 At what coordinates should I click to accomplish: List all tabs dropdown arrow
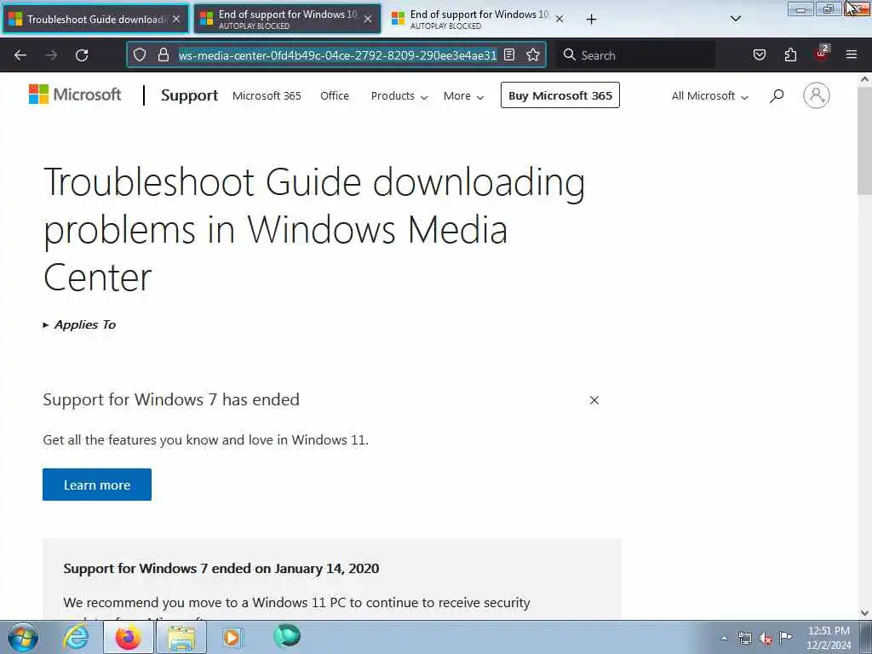[735, 19]
